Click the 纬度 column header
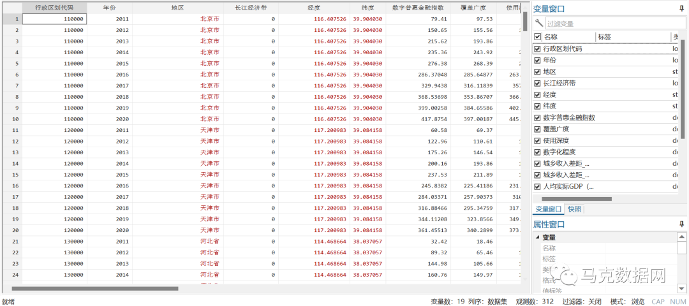Image resolution: width=689 pixels, height=306 pixels. (367, 8)
